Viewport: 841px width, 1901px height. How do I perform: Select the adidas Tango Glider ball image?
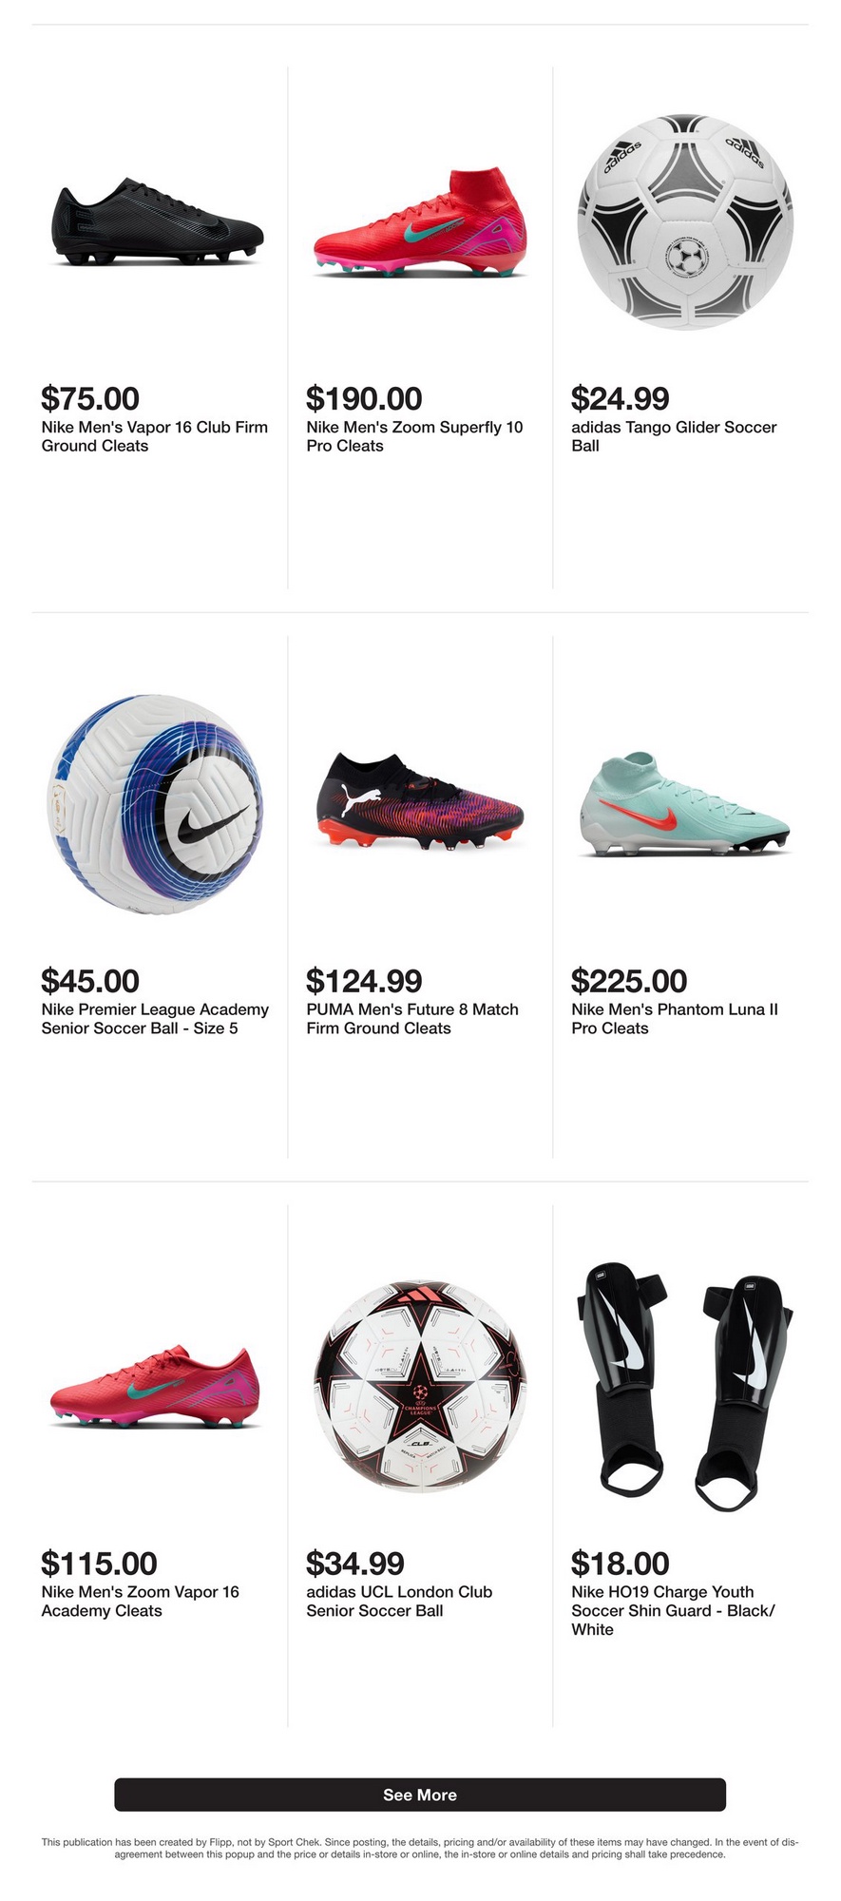[x=685, y=221]
